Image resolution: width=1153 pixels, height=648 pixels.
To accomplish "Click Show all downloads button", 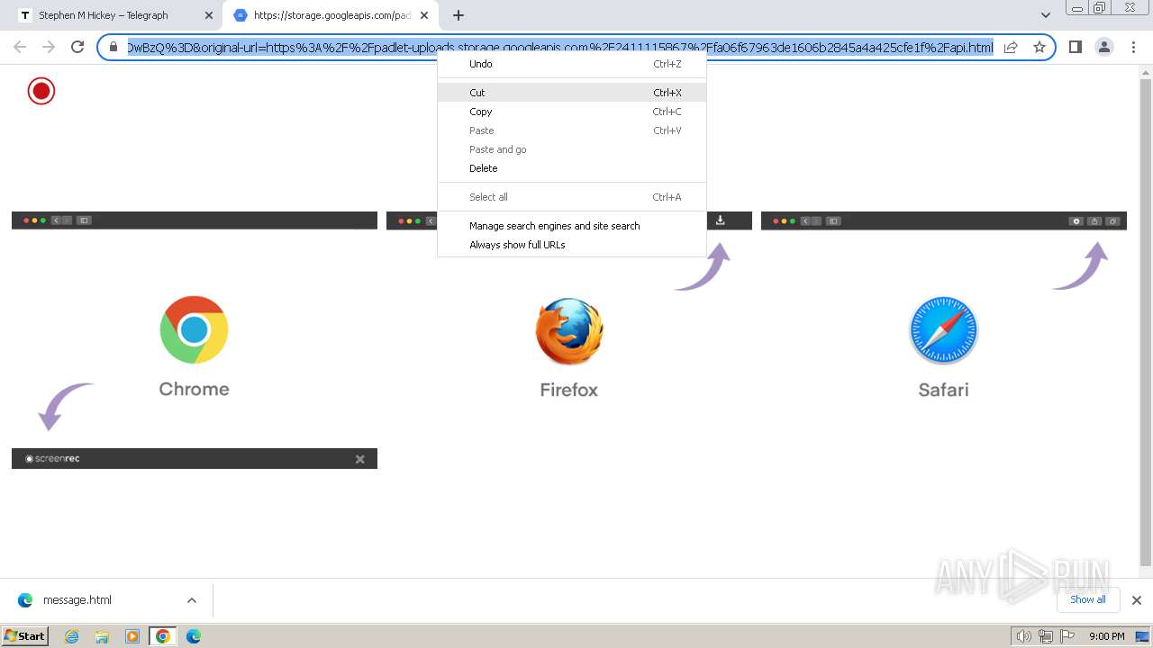I will coord(1088,599).
